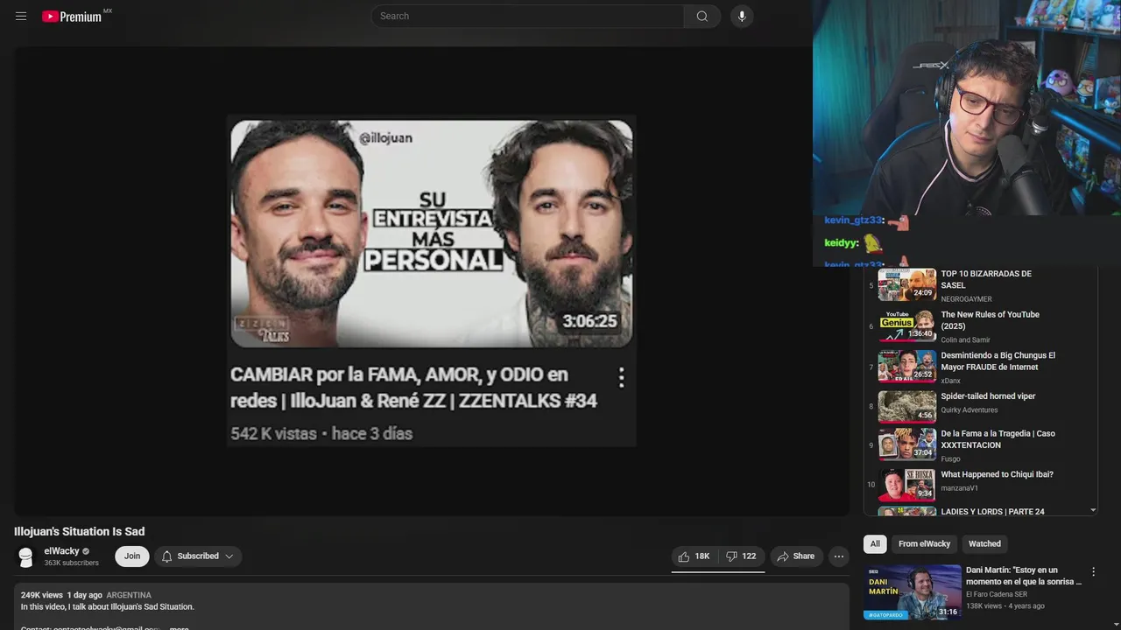The width and height of the screenshot is (1121, 630).
Task: Open Desmintiendo a Big Chungus video title
Action: click(998, 361)
